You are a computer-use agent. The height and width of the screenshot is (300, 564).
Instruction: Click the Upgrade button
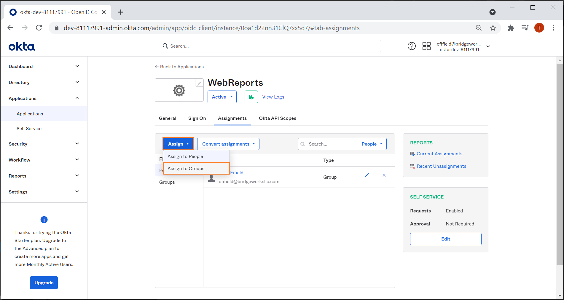coord(44,283)
